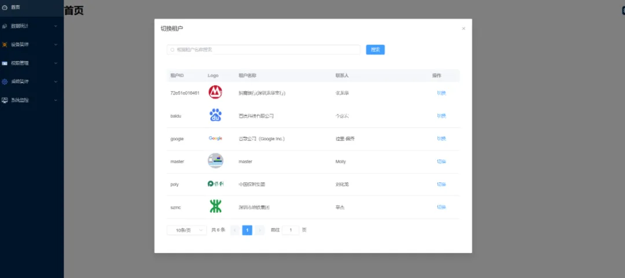Click tenant ID cell google
Image resolution: width=625 pixels, height=278 pixels.
177,138
